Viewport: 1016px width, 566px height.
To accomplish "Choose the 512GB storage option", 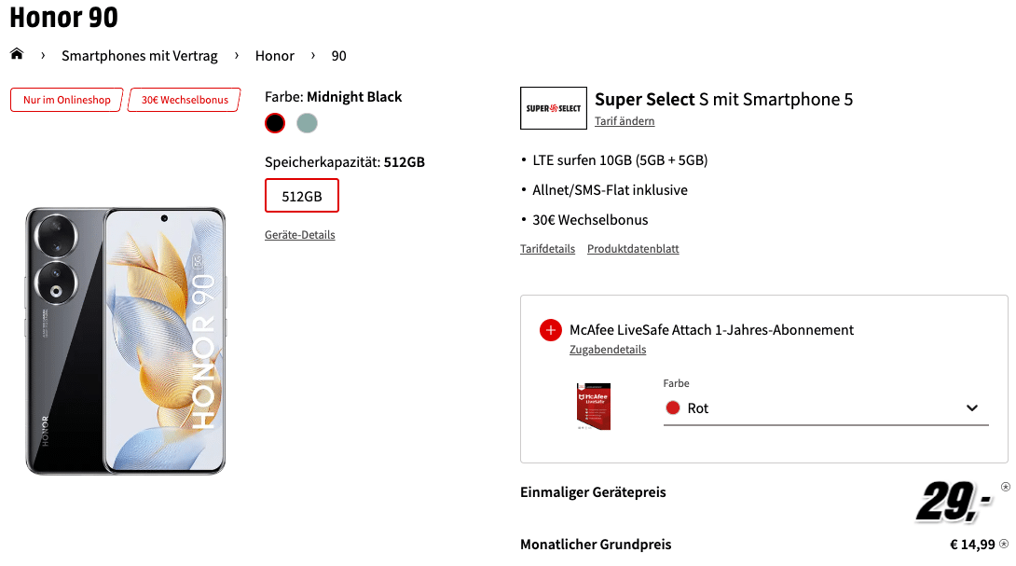I will click(302, 196).
